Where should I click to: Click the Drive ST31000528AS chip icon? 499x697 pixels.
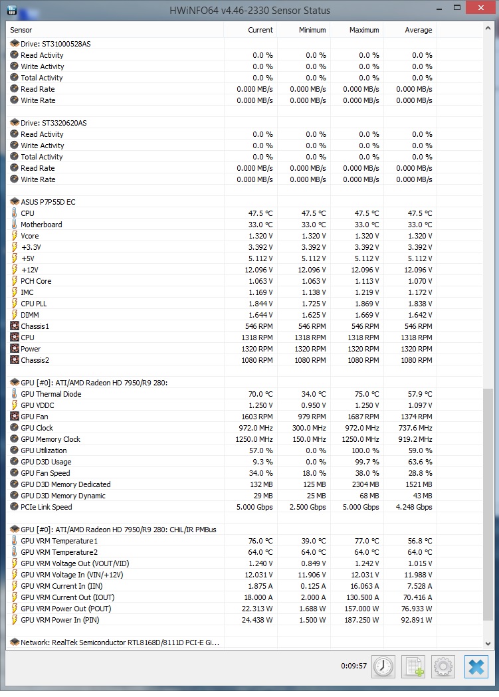tap(14, 44)
